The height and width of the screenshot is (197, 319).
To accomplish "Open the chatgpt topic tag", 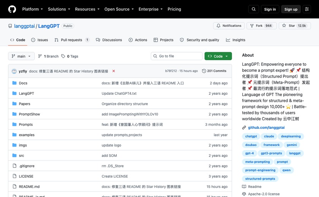I will point(251,136).
